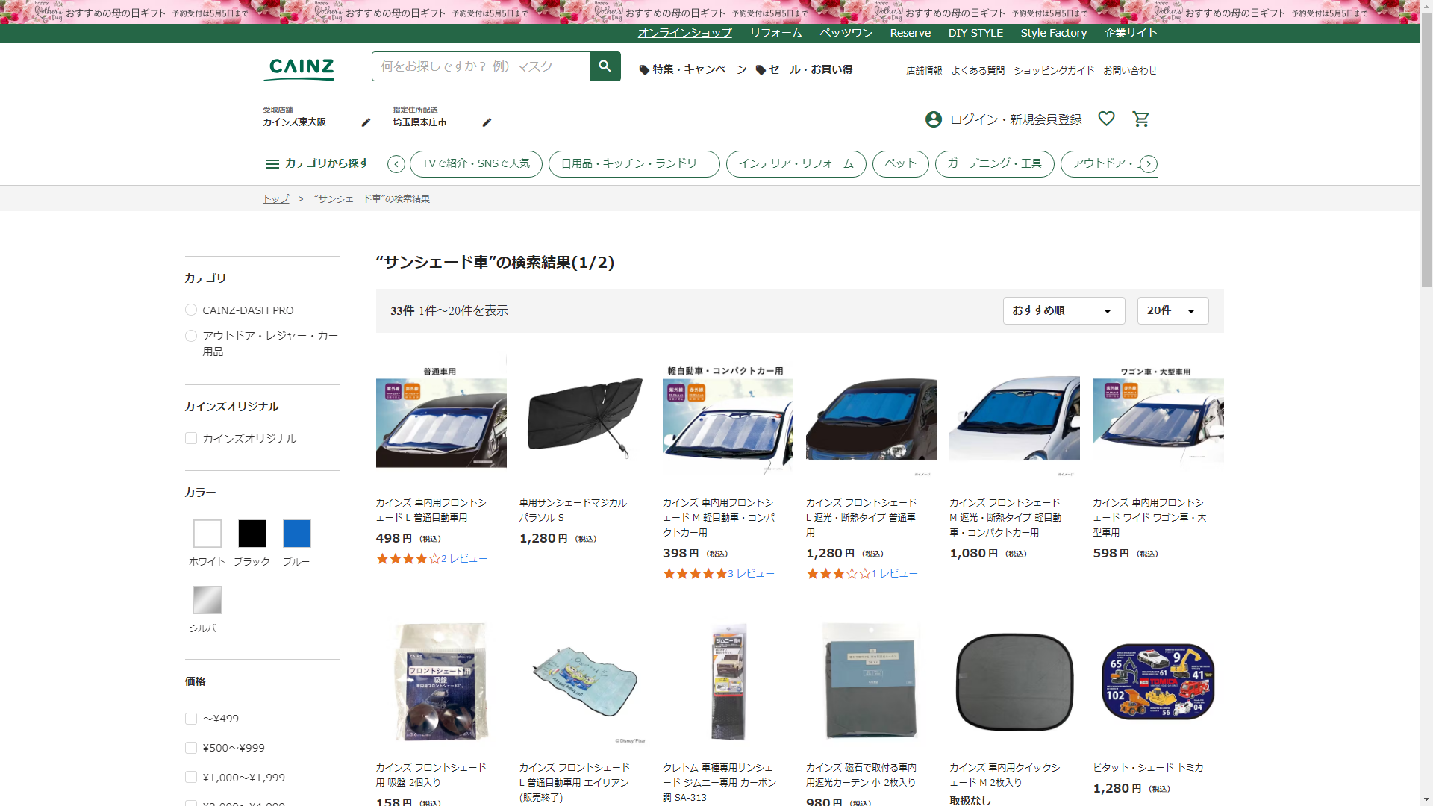Open the リフォーム top menu item
The height and width of the screenshot is (806, 1433).
click(775, 33)
